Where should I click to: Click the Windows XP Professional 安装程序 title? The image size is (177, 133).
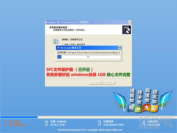(x=67, y=22)
